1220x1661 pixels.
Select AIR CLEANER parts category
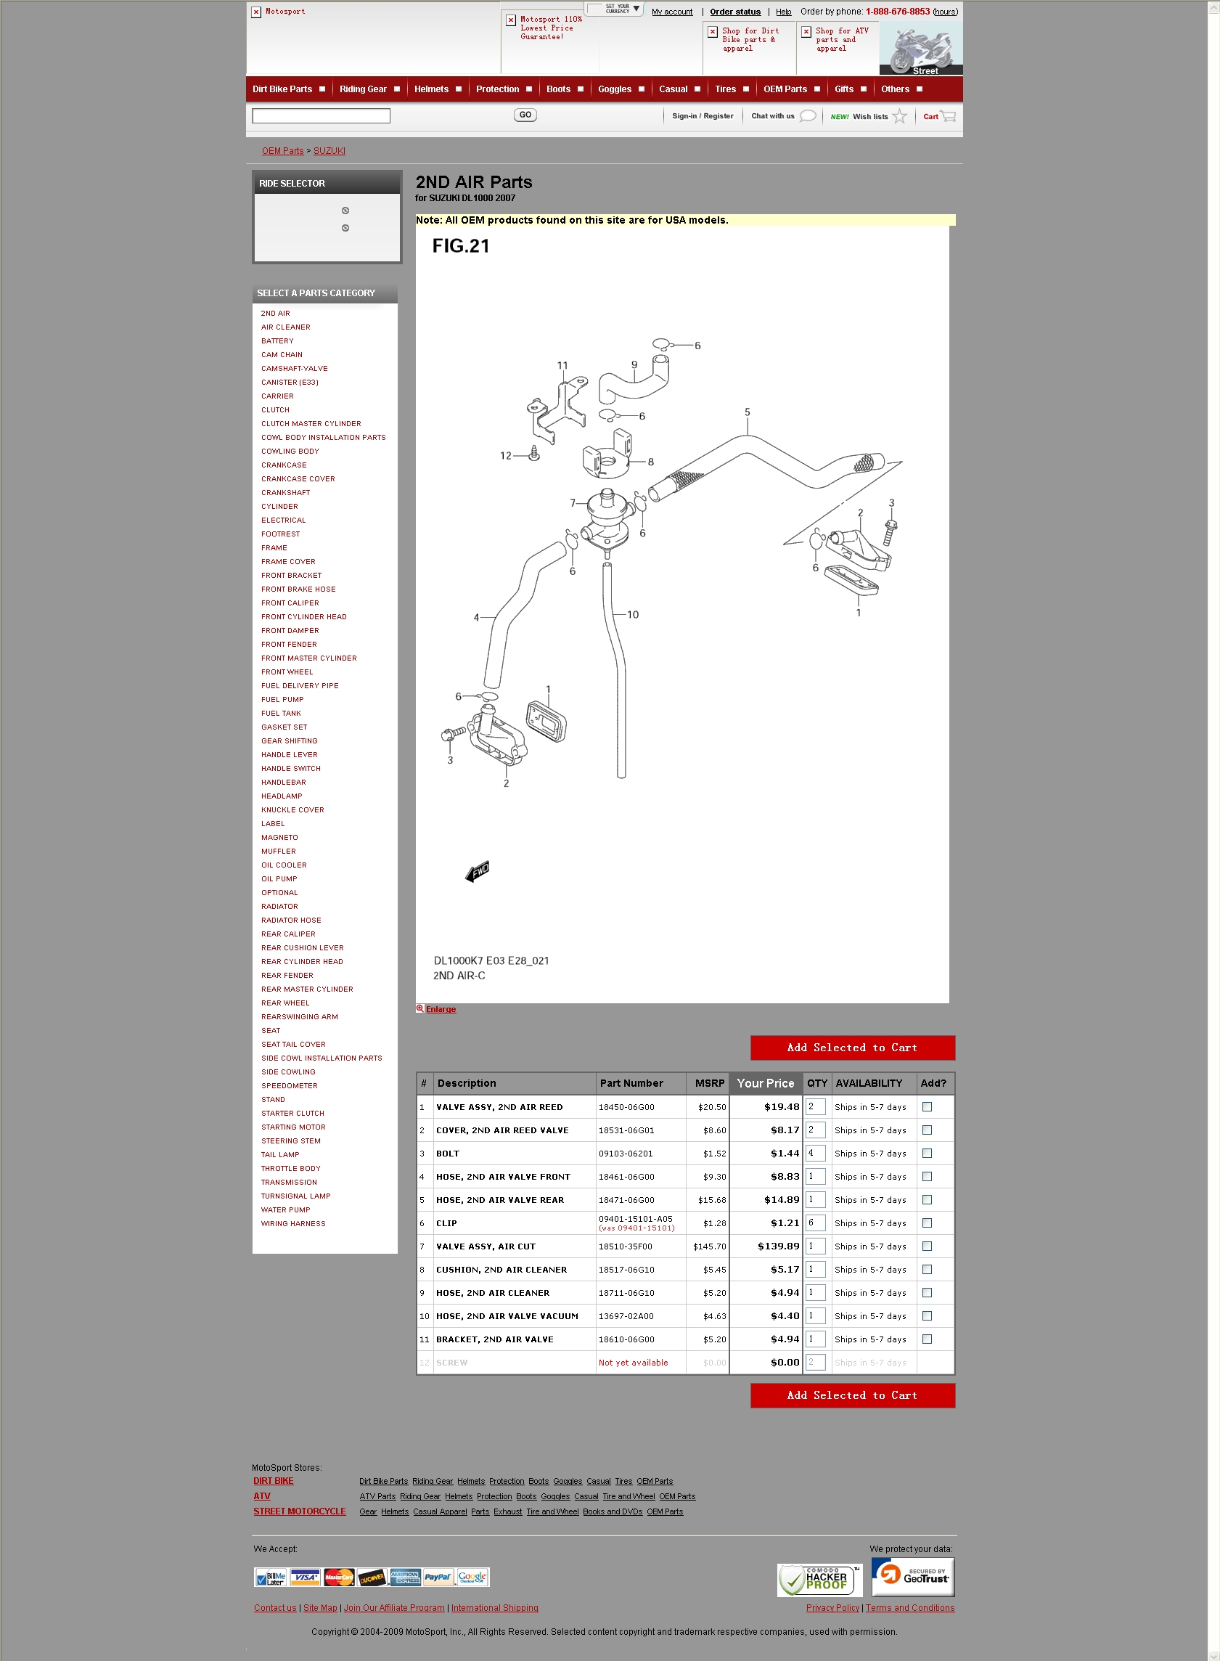(x=285, y=327)
